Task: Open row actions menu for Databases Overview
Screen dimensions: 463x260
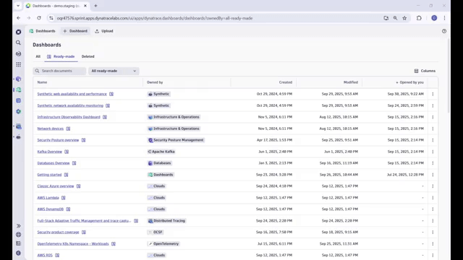Action: [x=433, y=163]
